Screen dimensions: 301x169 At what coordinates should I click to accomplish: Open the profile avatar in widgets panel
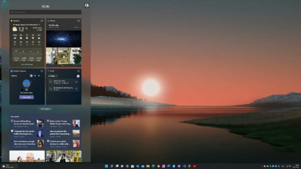point(86,6)
